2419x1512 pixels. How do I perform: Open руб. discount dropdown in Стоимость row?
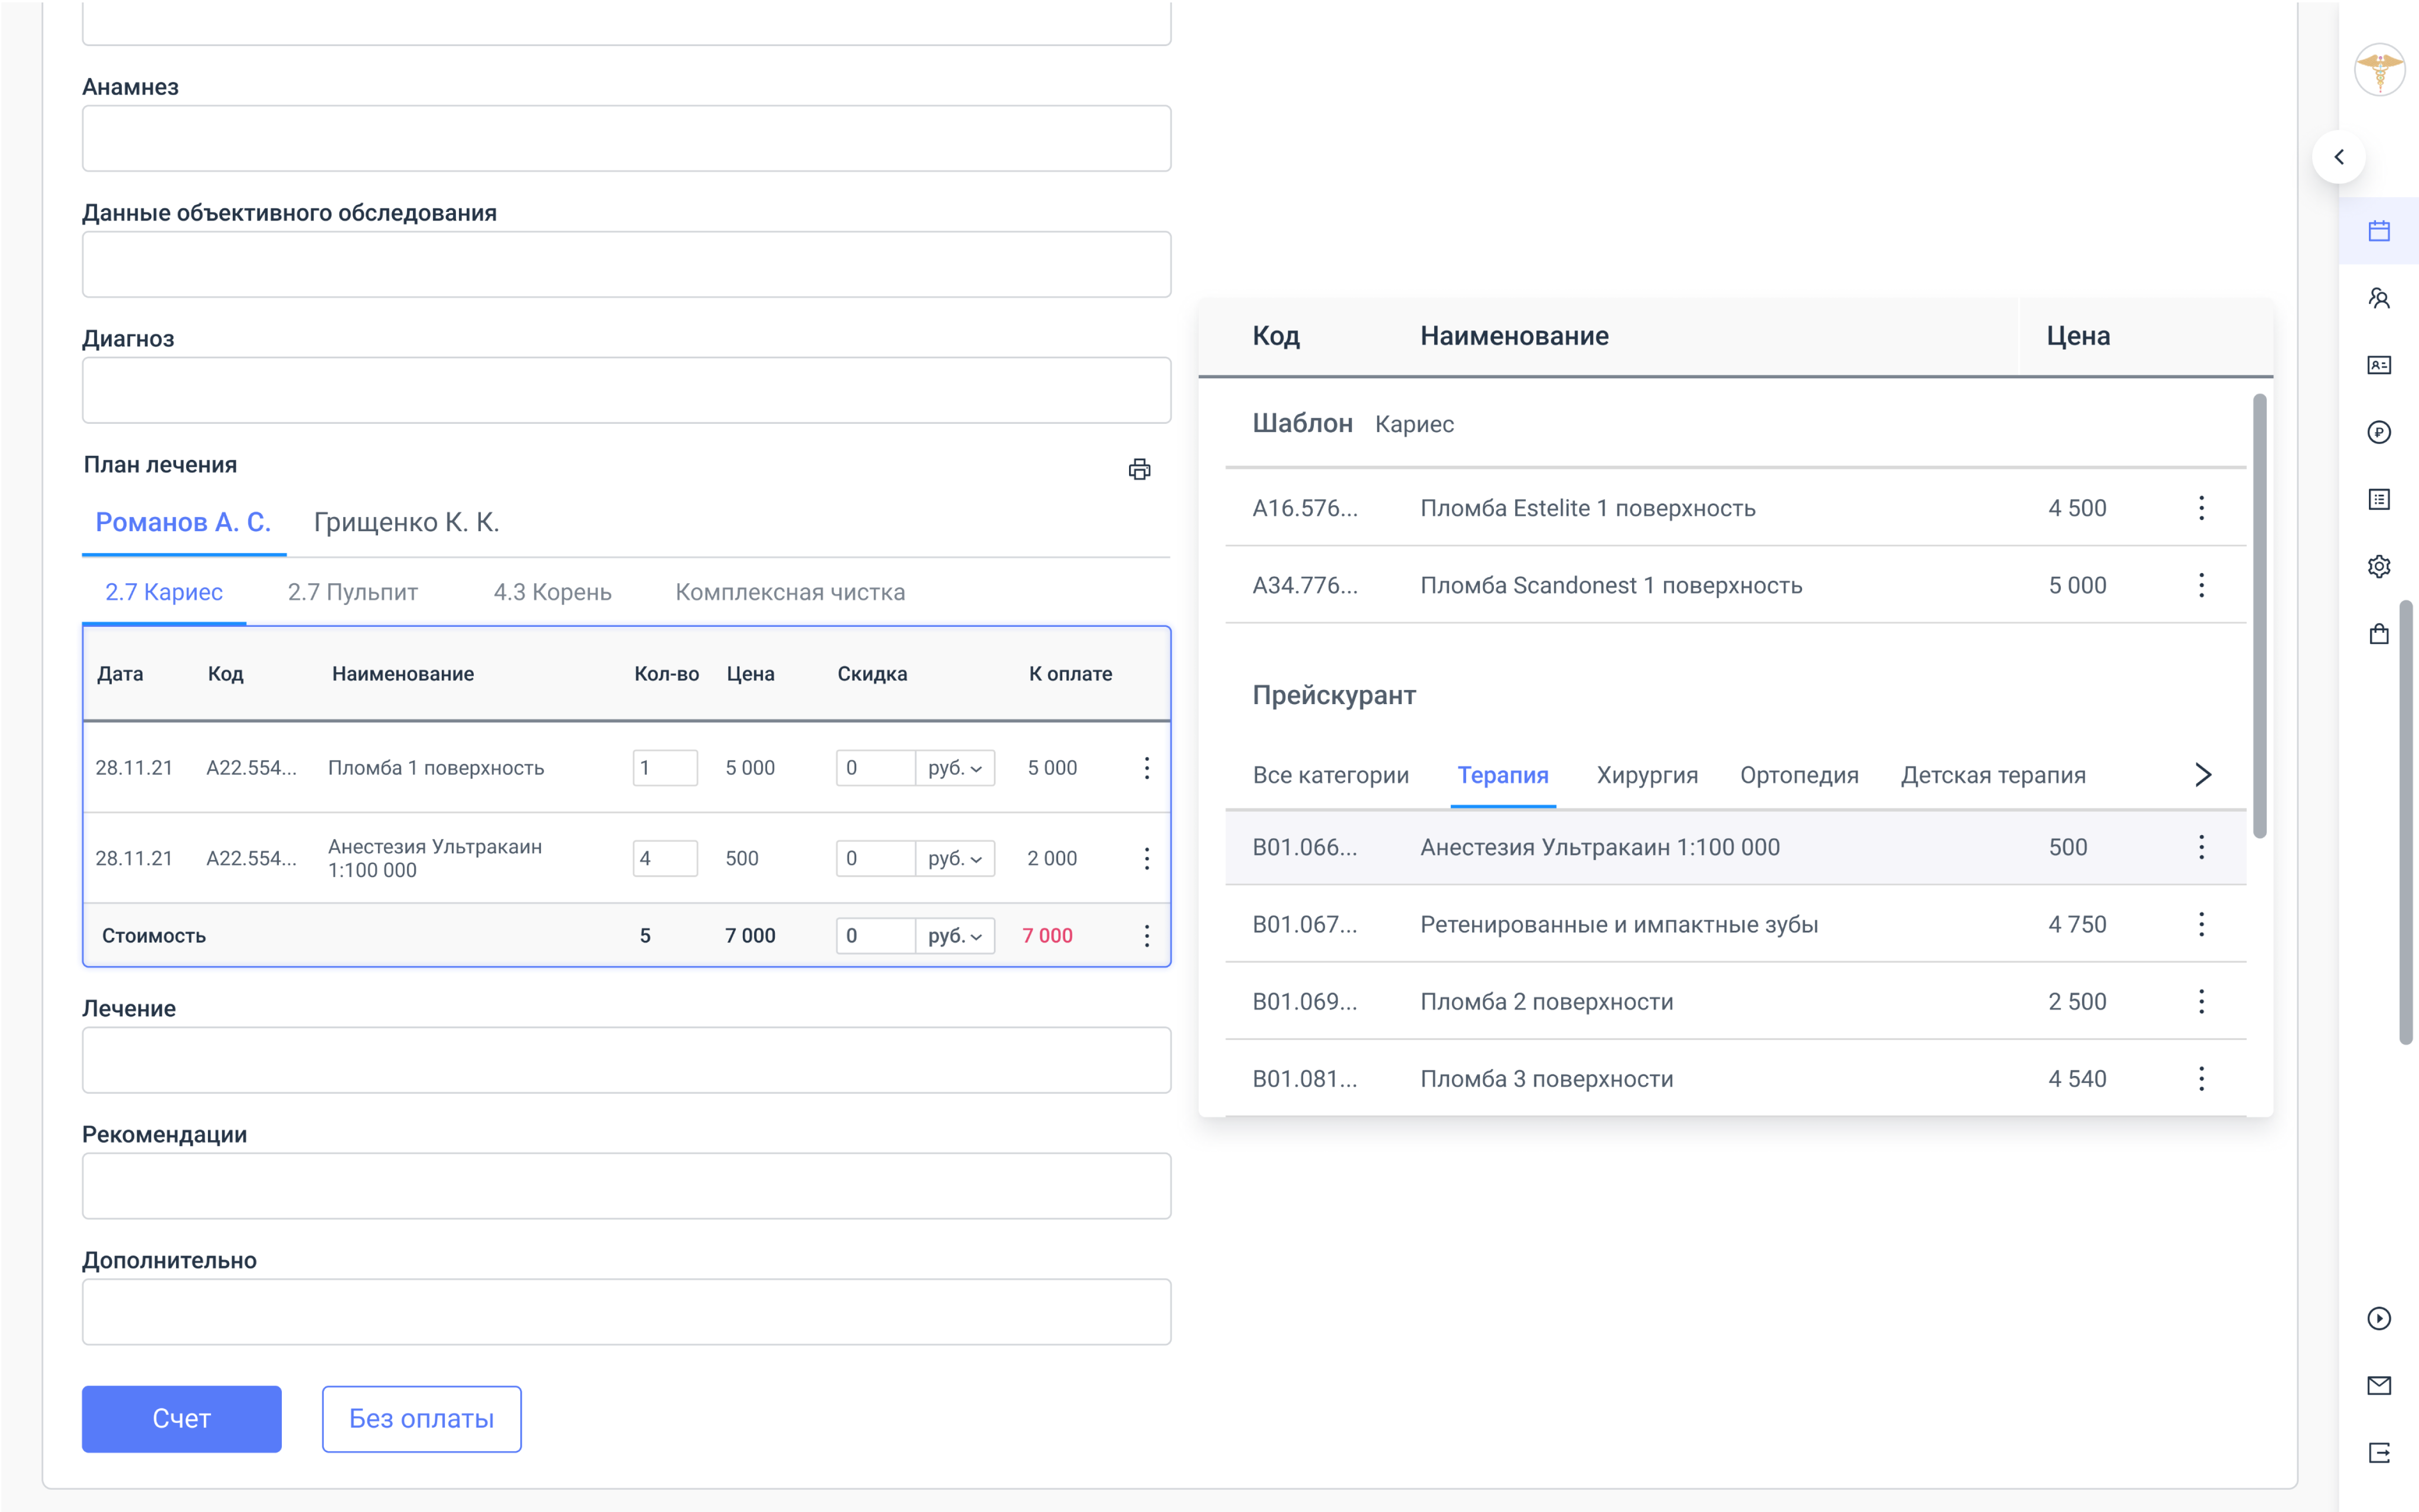954,936
